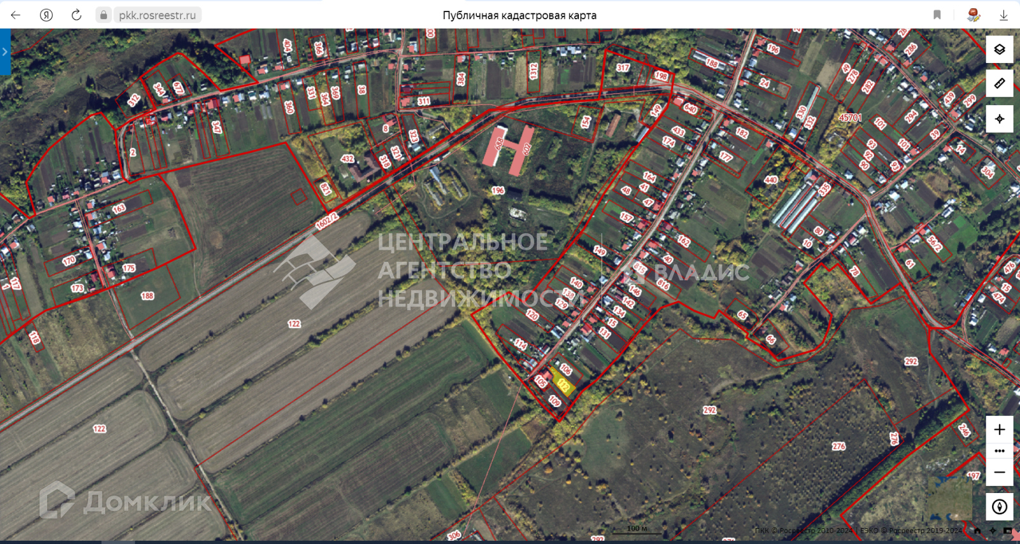
Task: Select parcel 311 on the map
Action: [424, 101]
